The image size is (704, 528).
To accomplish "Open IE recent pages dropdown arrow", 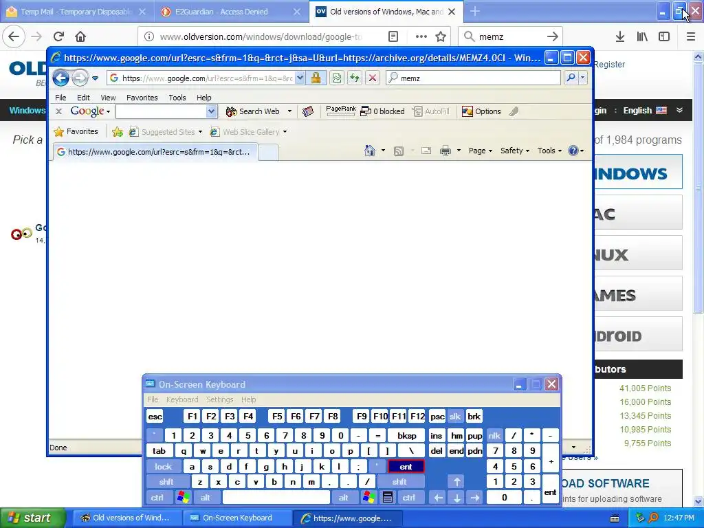I will (x=95, y=78).
